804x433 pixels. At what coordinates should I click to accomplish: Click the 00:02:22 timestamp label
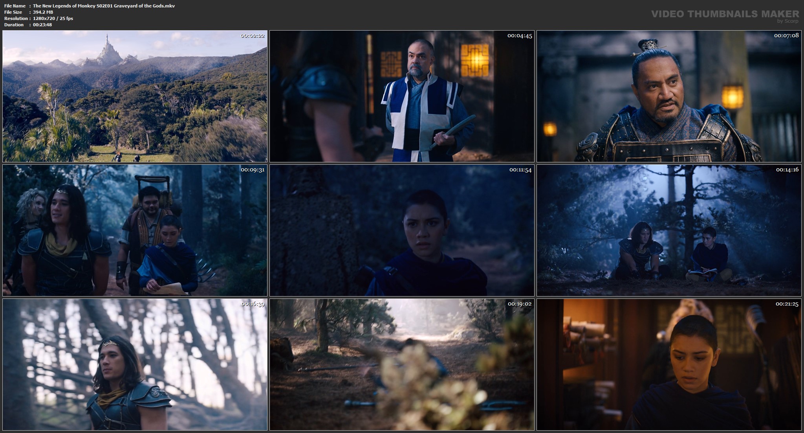pyautogui.click(x=253, y=36)
